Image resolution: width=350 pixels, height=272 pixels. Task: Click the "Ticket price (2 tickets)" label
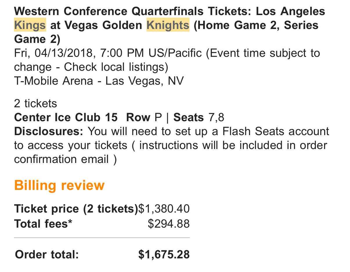point(76,209)
